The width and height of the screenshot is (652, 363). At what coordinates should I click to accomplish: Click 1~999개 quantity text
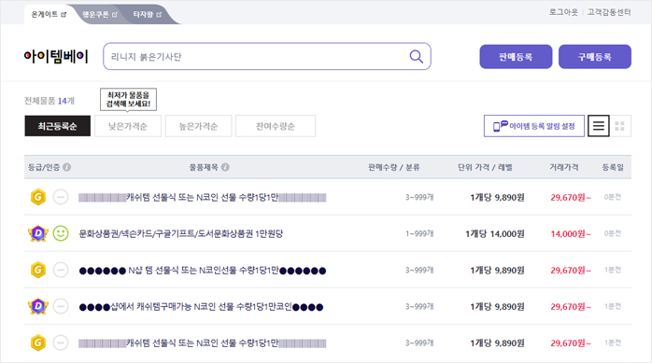[419, 234]
